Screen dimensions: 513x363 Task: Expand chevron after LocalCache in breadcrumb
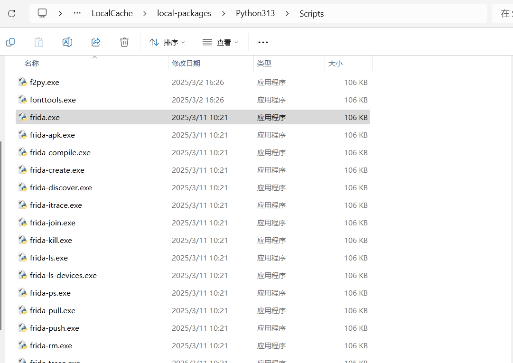(145, 13)
